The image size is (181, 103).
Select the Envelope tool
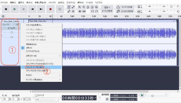(x=73, y=7)
